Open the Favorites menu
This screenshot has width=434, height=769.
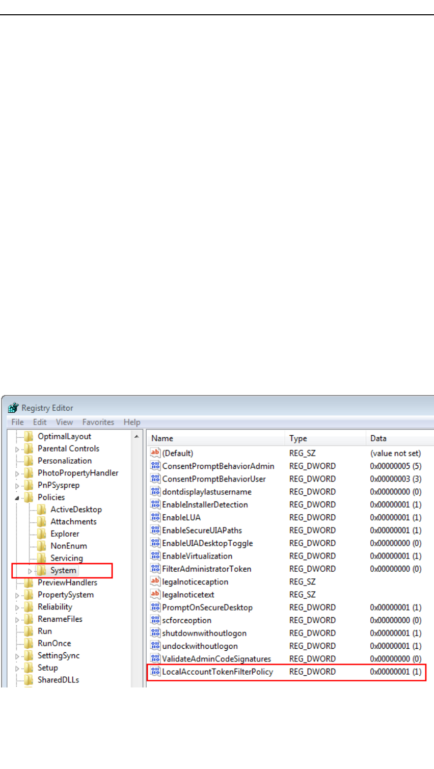point(98,422)
